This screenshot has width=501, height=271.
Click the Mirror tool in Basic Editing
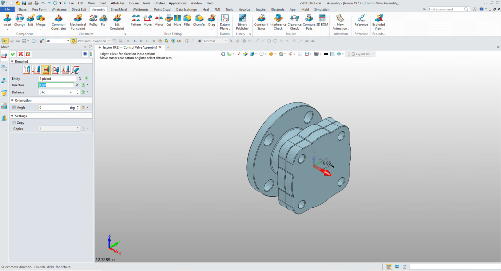(x=159, y=18)
